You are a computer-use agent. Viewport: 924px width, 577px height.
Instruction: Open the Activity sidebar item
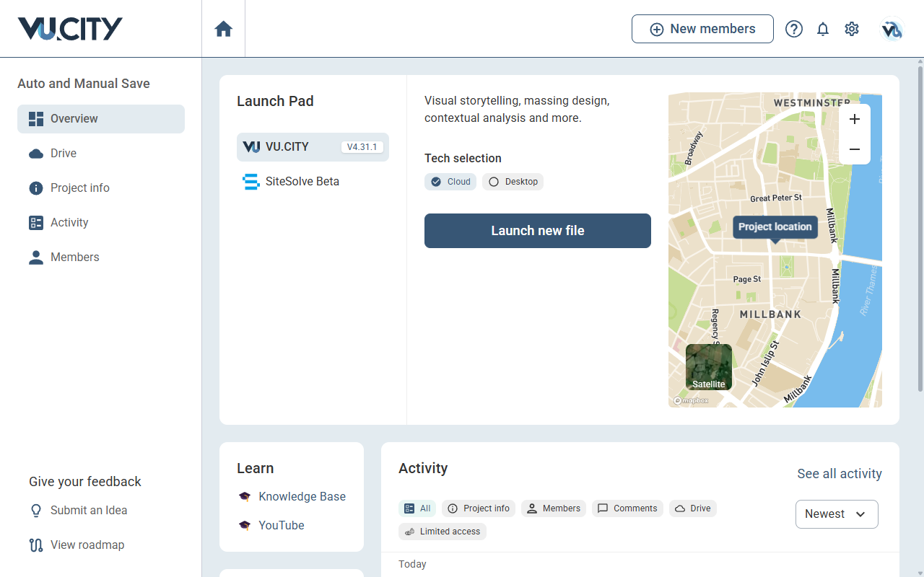(101, 223)
